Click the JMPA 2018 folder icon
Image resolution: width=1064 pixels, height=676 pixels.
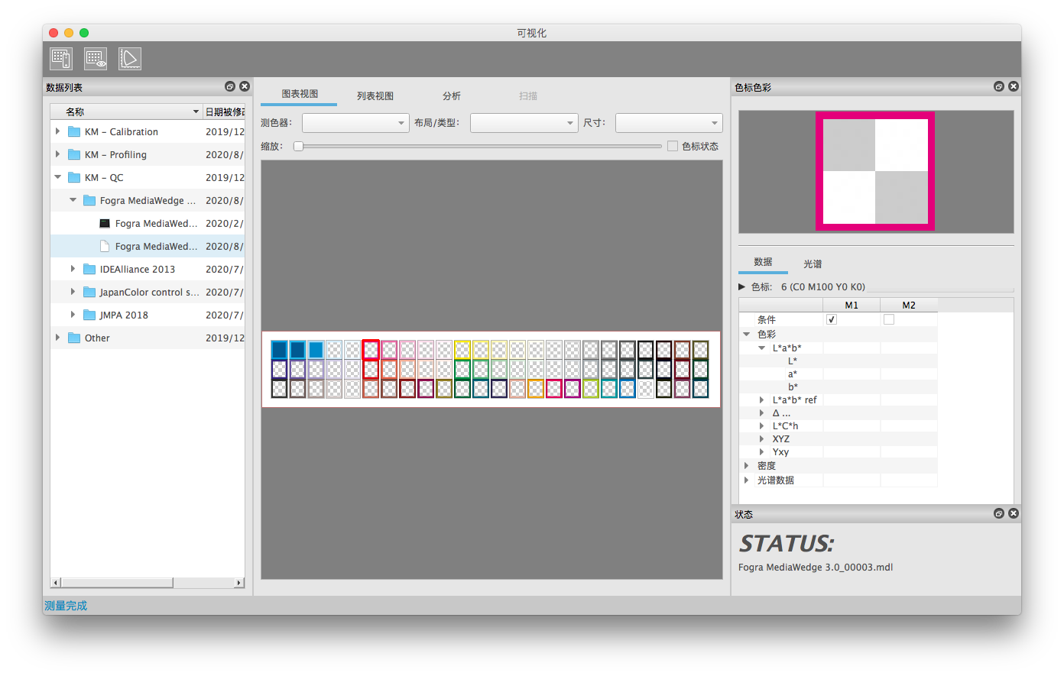click(x=89, y=315)
